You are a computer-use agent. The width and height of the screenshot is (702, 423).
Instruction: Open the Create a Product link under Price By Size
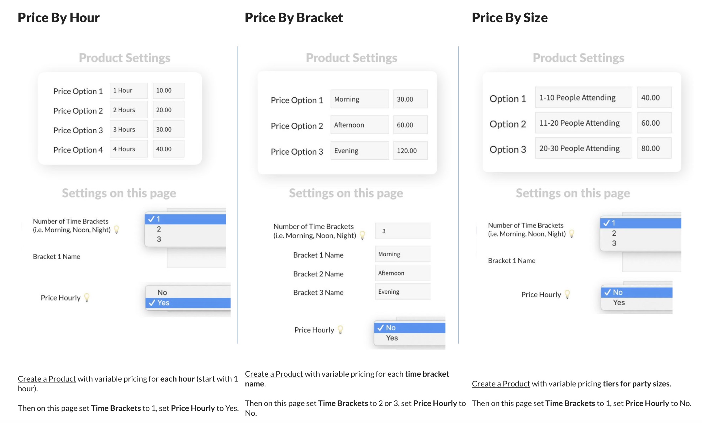(x=500, y=384)
